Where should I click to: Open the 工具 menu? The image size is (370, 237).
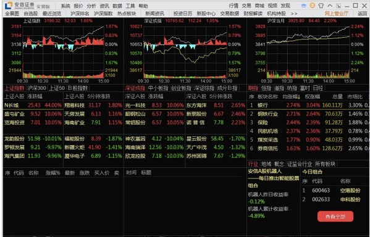click(x=130, y=6)
